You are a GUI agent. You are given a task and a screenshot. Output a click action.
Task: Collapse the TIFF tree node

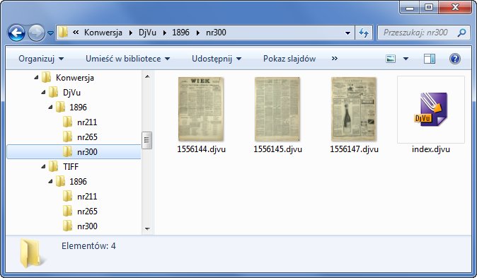(43, 166)
